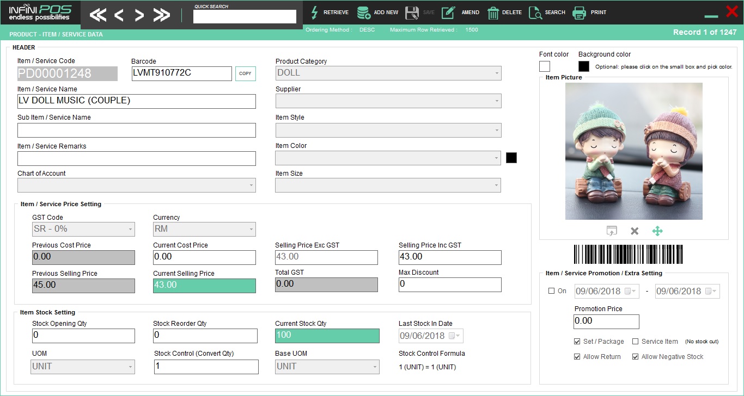The image size is (744, 396).
Task: Click the Search magnifier icon
Action: pyautogui.click(x=535, y=13)
